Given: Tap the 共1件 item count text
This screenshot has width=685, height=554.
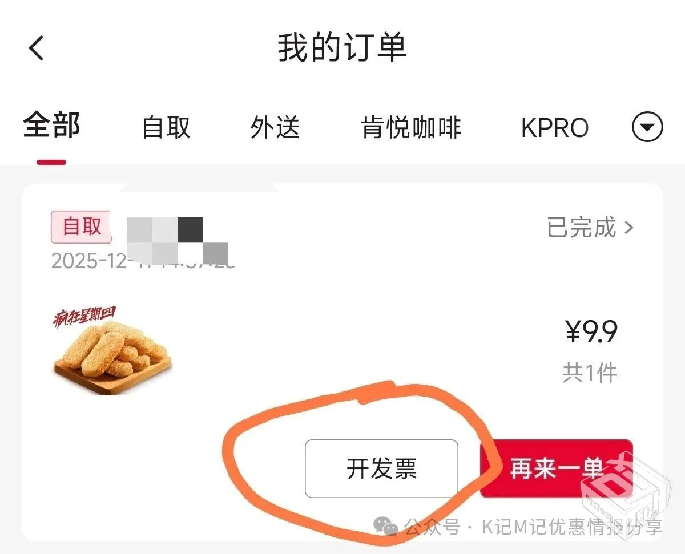Looking at the screenshot, I should 590,373.
